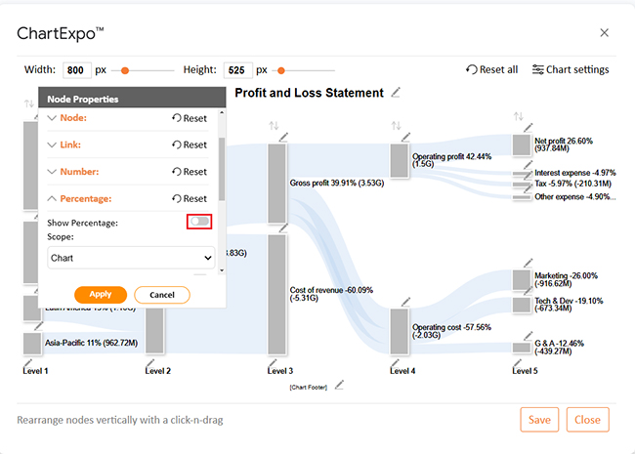
Task: Click pencil icon above Marketing node
Action: pos(529,263)
